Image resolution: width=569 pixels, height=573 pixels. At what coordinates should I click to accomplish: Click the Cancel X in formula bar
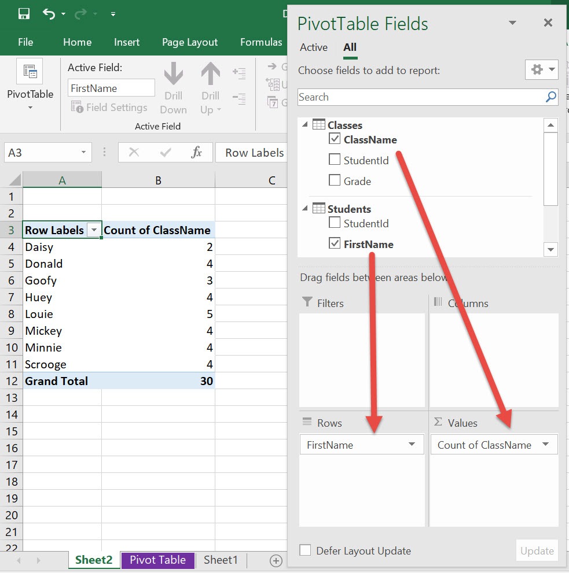pos(134,153)
